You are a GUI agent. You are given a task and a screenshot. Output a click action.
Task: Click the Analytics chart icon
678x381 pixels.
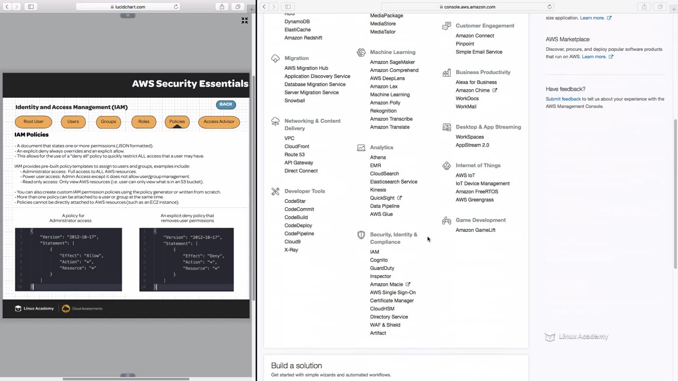(361, 148)
